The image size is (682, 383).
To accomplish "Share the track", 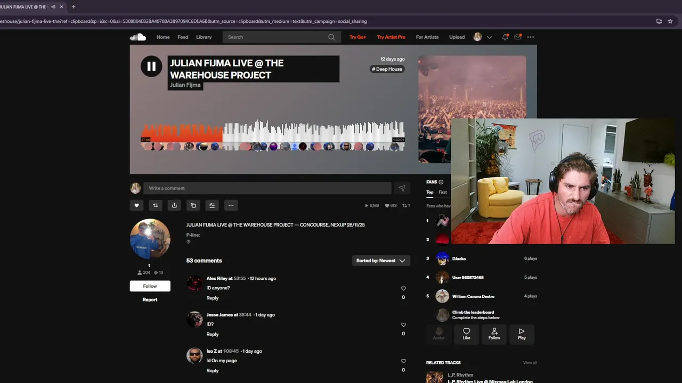I will 174,205.
